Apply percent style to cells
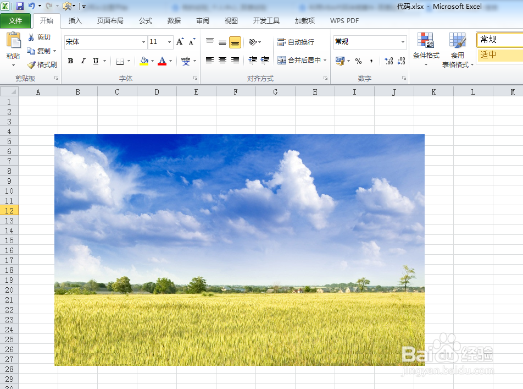The width and height of the screenshot is (523, 389). click(x=359, y=61)
